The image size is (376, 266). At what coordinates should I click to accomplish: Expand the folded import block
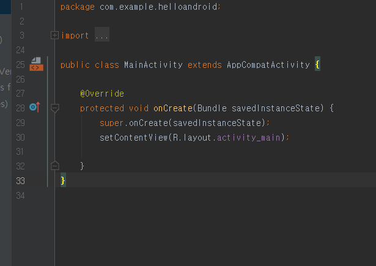point(54,35)
